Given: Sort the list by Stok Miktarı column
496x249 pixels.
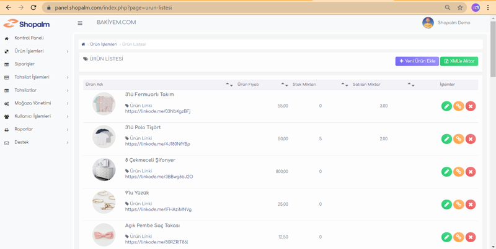Looking at the screenshot, I should pyautogui.click(x=344, y=85).
